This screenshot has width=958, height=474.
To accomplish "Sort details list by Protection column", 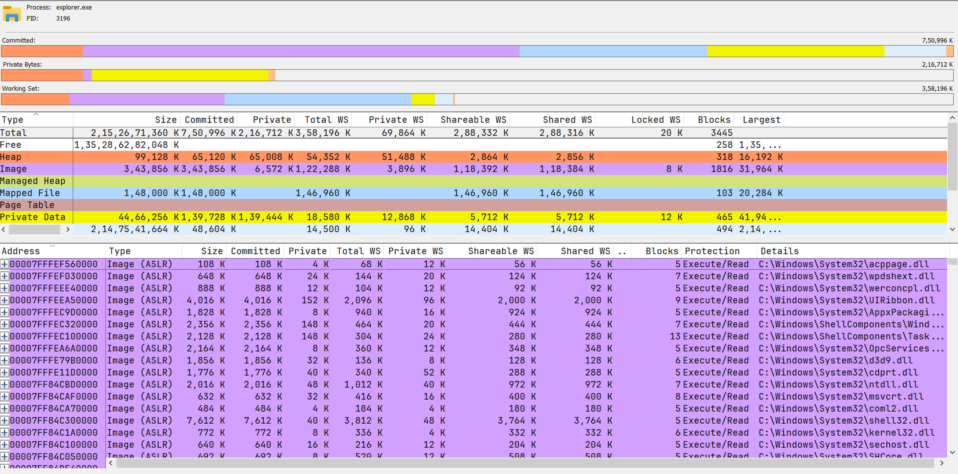I will click(712, 251).
